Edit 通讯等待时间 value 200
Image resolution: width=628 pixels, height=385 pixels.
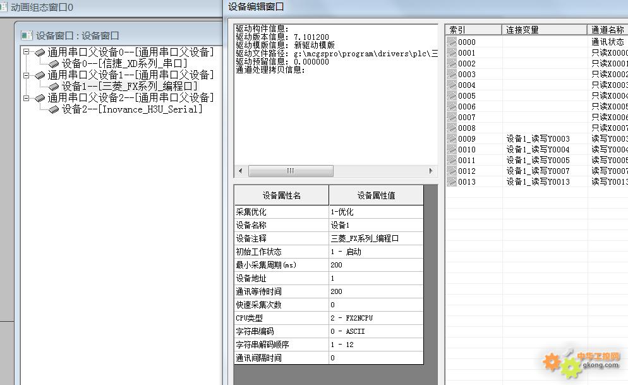pyautogui.click(x=376, y=291)
